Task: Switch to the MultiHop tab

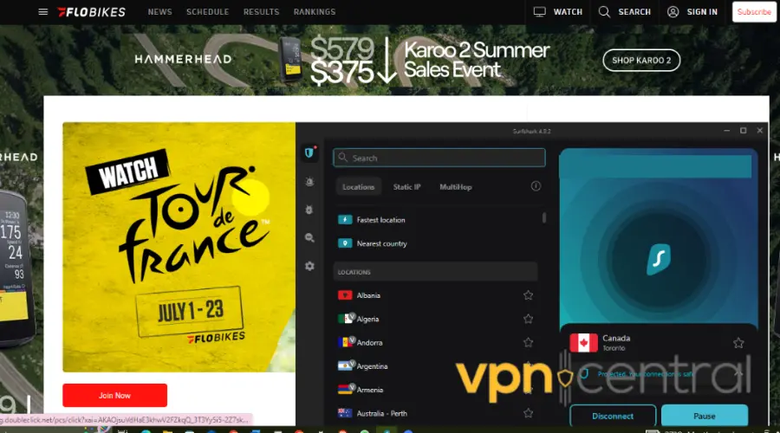Action: click(x=455, y=187)
